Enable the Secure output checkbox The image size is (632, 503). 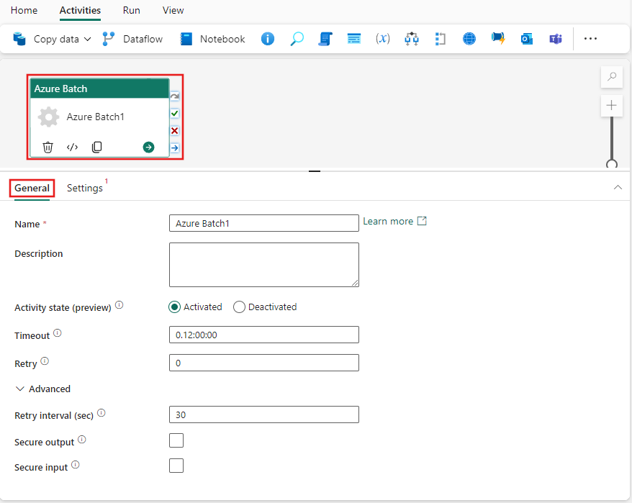(176, 440)
